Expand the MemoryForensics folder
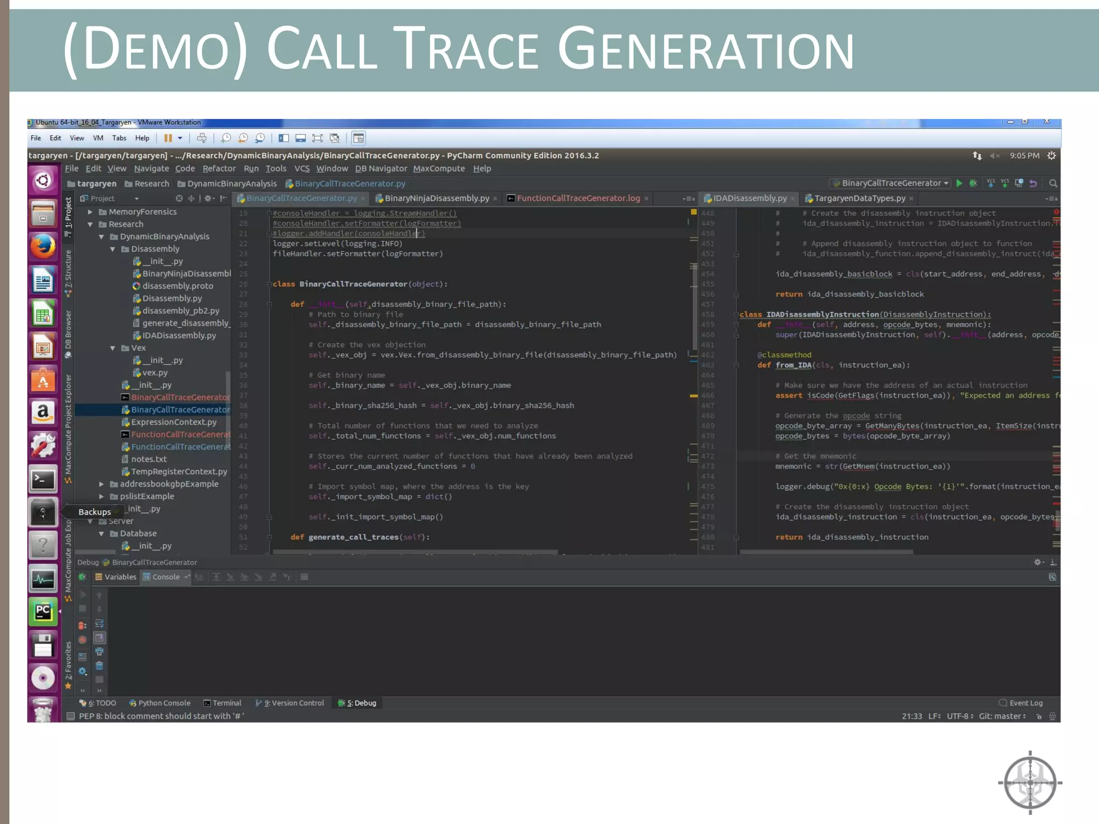Image resolution: width=1099 pixels, height=824 pixels. pos(90,212)
